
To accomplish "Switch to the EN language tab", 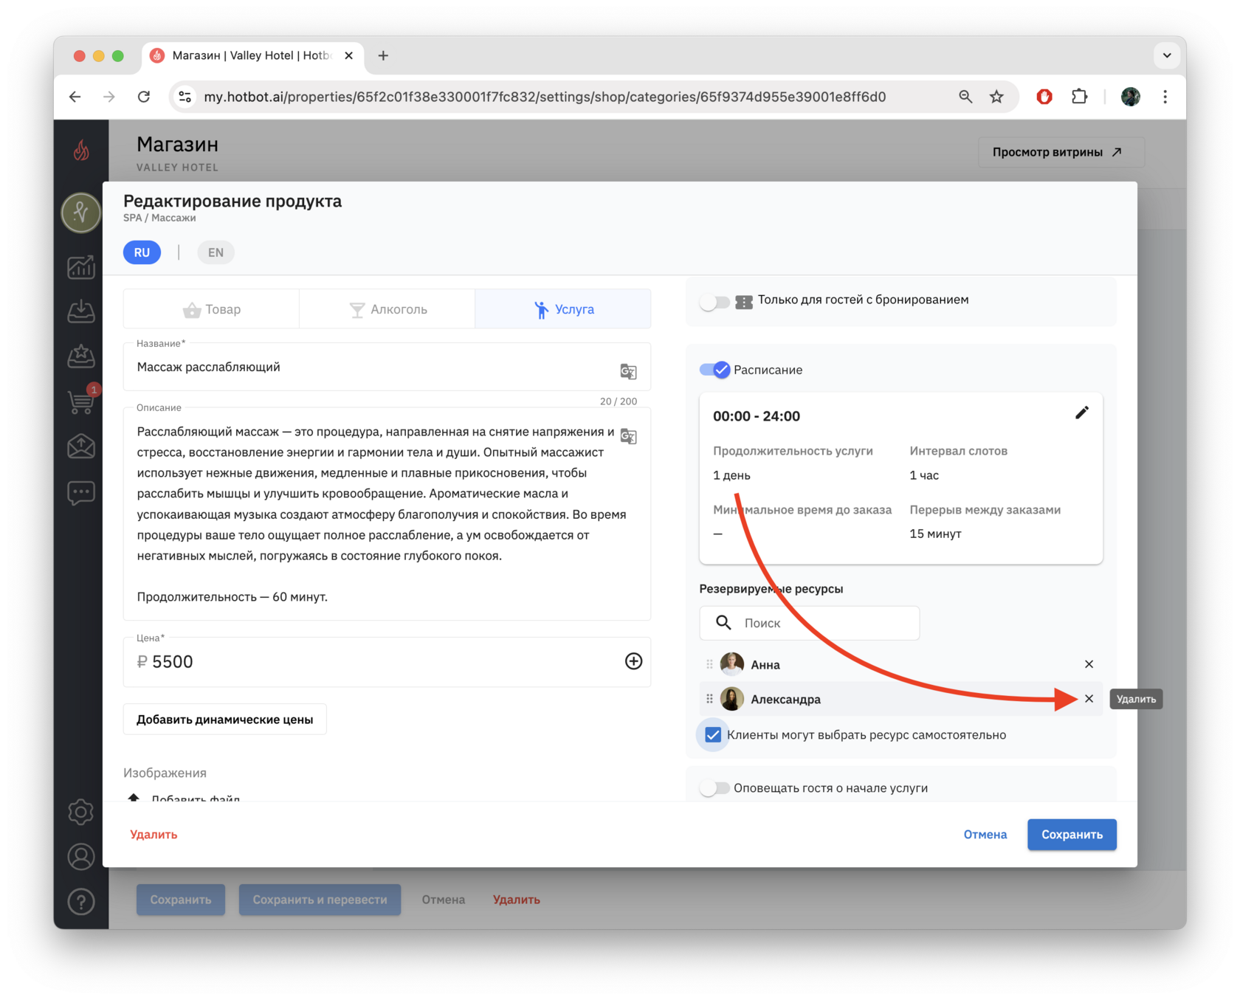I will tap(216, 252).
